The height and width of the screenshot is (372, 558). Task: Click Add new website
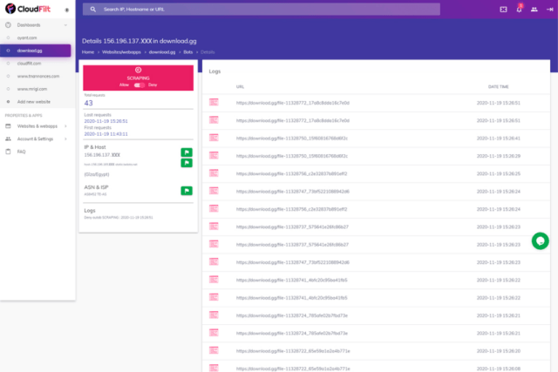37,102
